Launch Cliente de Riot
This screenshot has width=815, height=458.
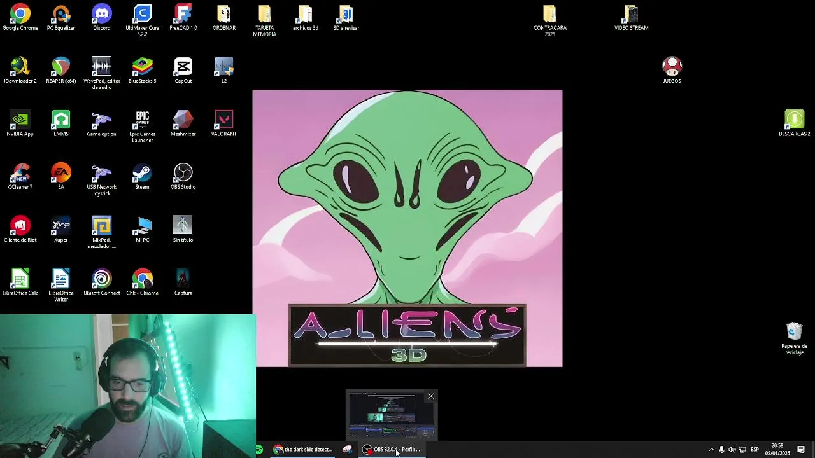click(x=20, y=230)
